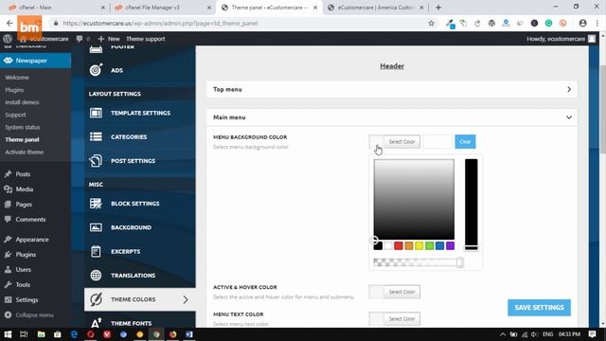The image size is (606, 341).
Task: Open a new browser tab
Action: tap(438, 8)
